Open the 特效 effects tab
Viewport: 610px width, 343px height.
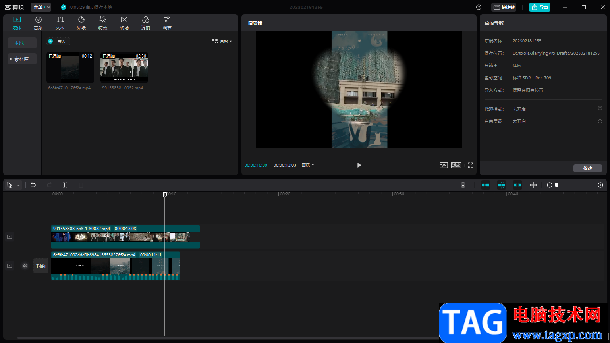(103, 23)
